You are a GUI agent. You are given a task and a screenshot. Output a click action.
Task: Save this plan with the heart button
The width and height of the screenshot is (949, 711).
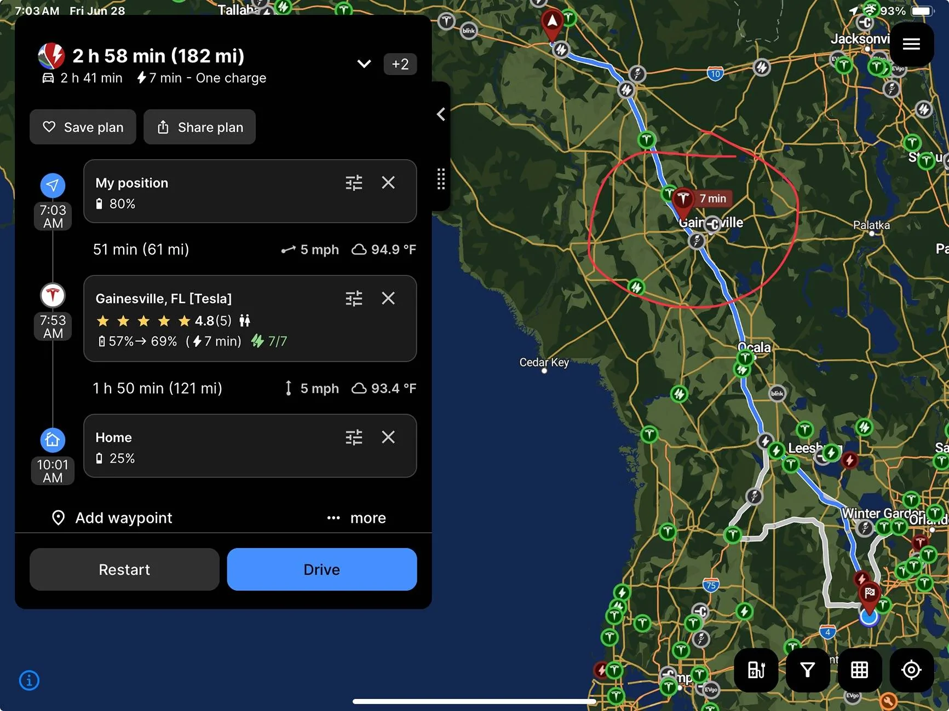83,127
